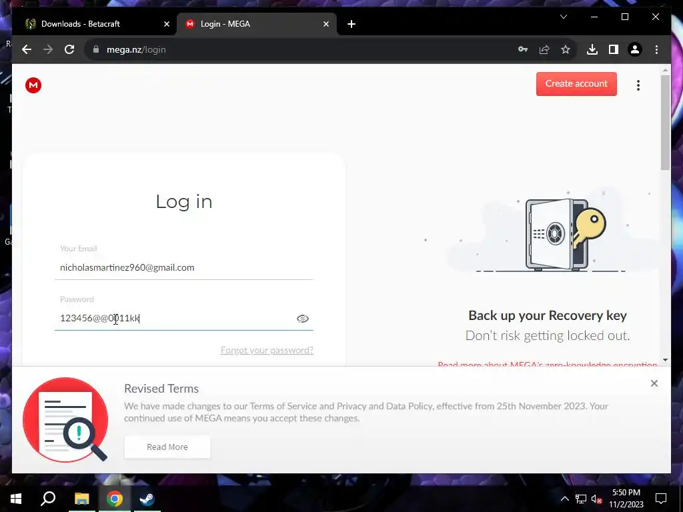Toggle Chrome side panel
This screenshot has height=512, width=683.
tap(614, 49)
